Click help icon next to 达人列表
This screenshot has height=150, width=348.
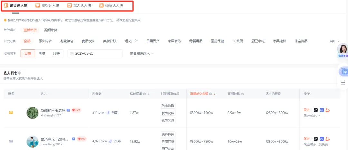coord(20,73)
